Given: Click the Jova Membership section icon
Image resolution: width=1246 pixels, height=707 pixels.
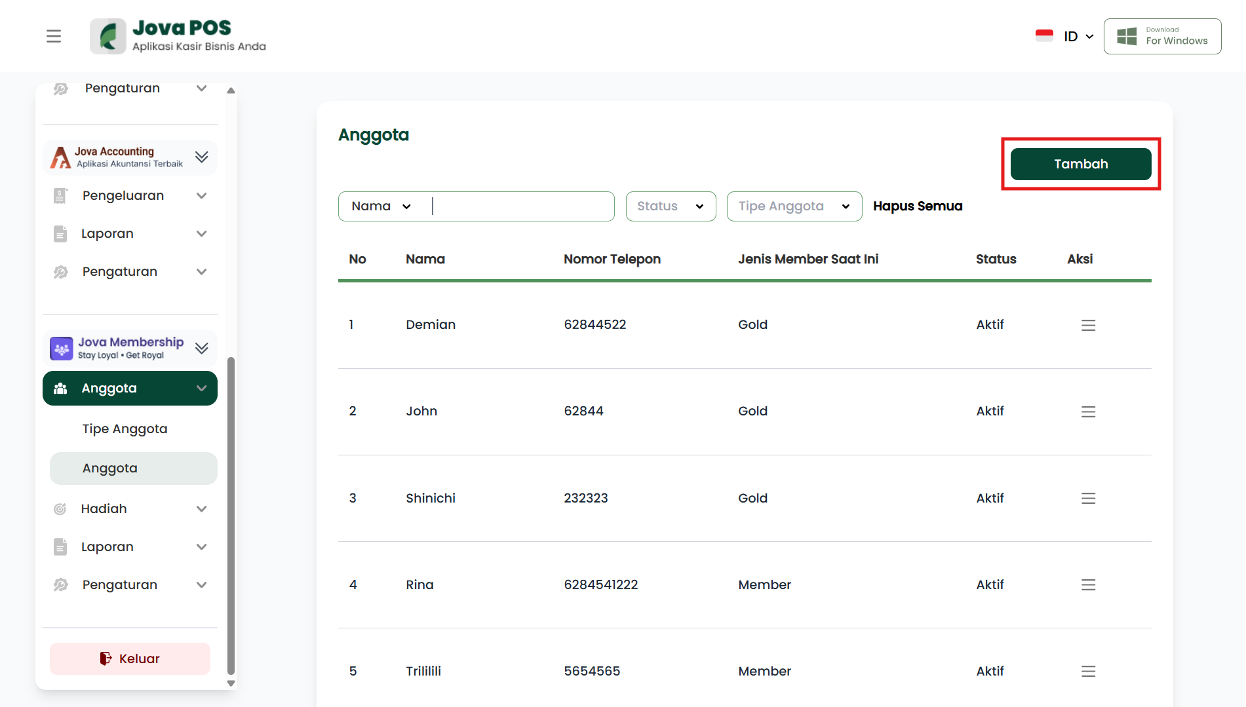Looking at the screenshot, I should coord(62,349).
